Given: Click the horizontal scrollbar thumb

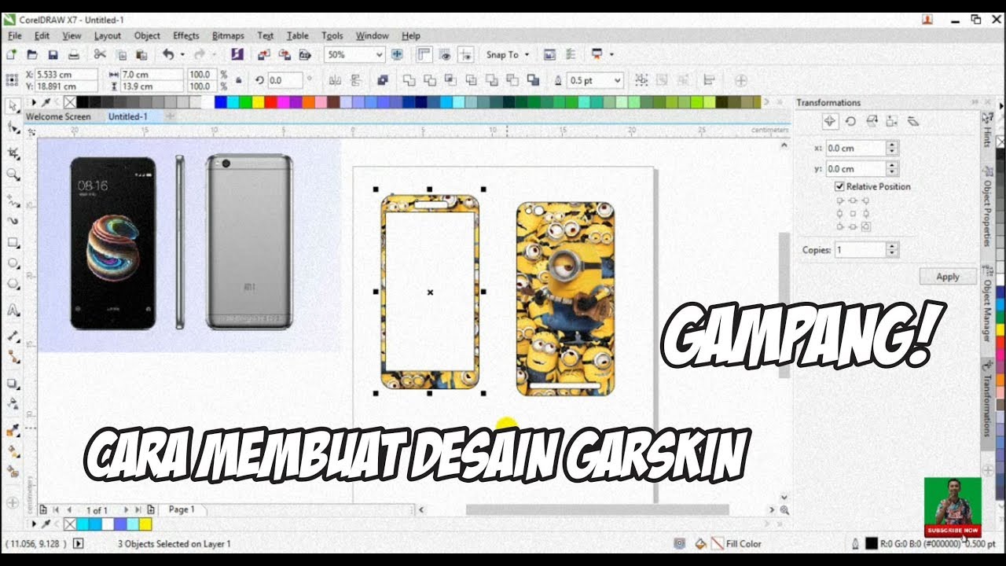Looking at the screenshot, I should tap(597, 509).
